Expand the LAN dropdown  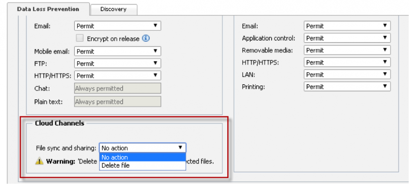347,75
